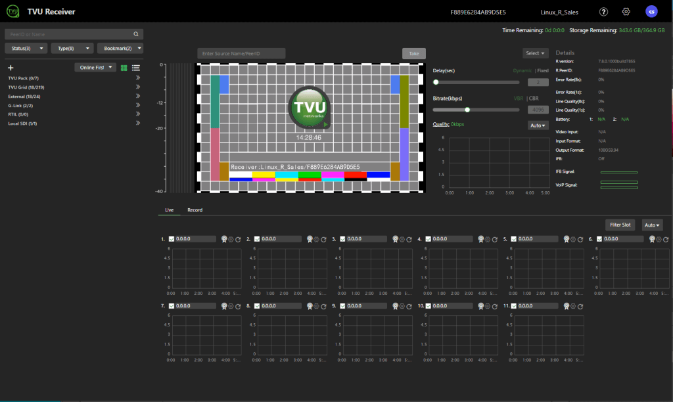
Task: Click slot 4 tower signal icon
Action: pyautogui.click(x=480, y=239)
